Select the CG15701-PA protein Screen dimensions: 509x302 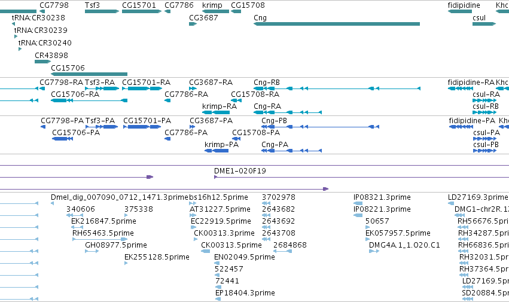[142, 127]
